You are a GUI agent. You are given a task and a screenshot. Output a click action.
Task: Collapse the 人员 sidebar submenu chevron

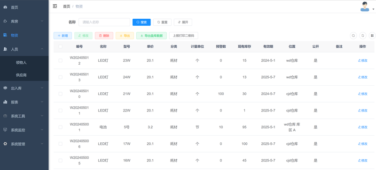[42, 49]
